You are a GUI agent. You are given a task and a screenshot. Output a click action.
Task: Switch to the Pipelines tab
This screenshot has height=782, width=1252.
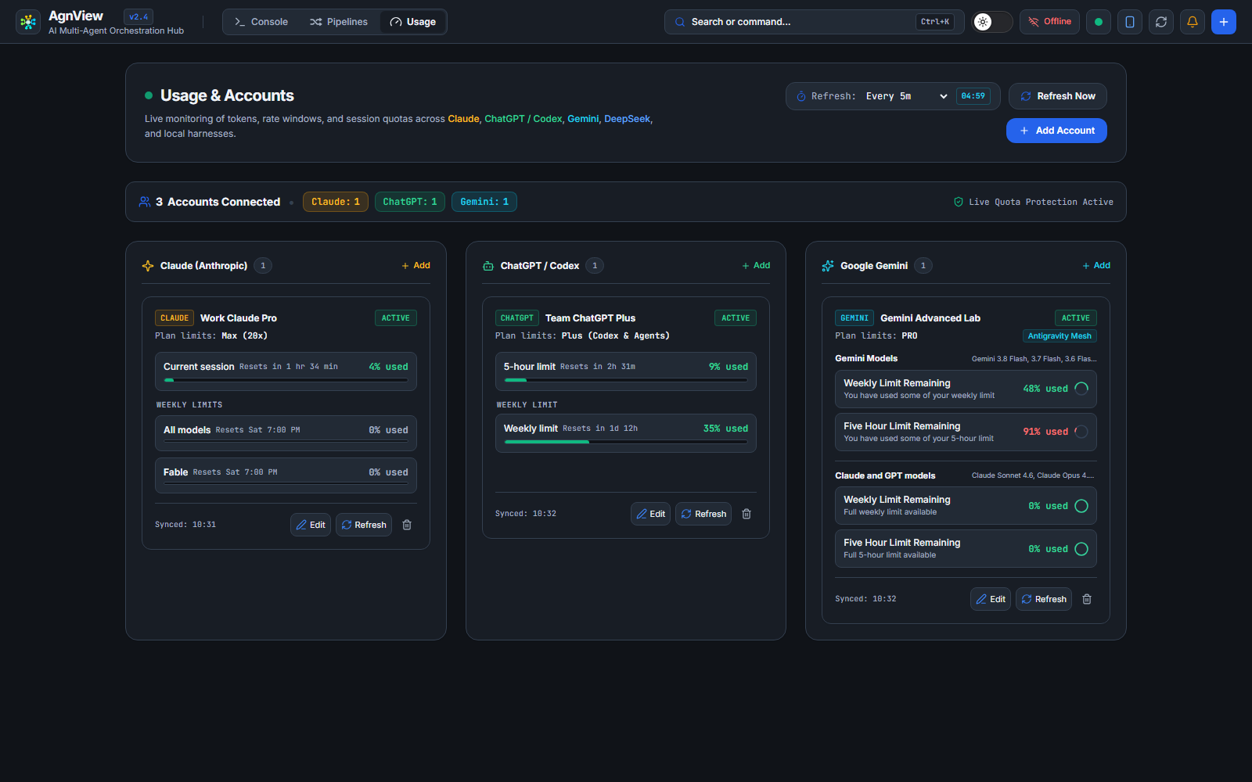click(x=339, y=22)
